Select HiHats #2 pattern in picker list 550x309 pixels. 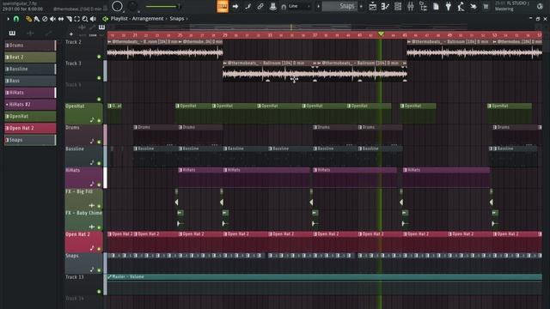click(30, 105)
